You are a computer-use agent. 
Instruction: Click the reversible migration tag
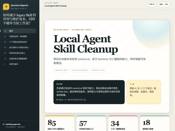point(80,70)
